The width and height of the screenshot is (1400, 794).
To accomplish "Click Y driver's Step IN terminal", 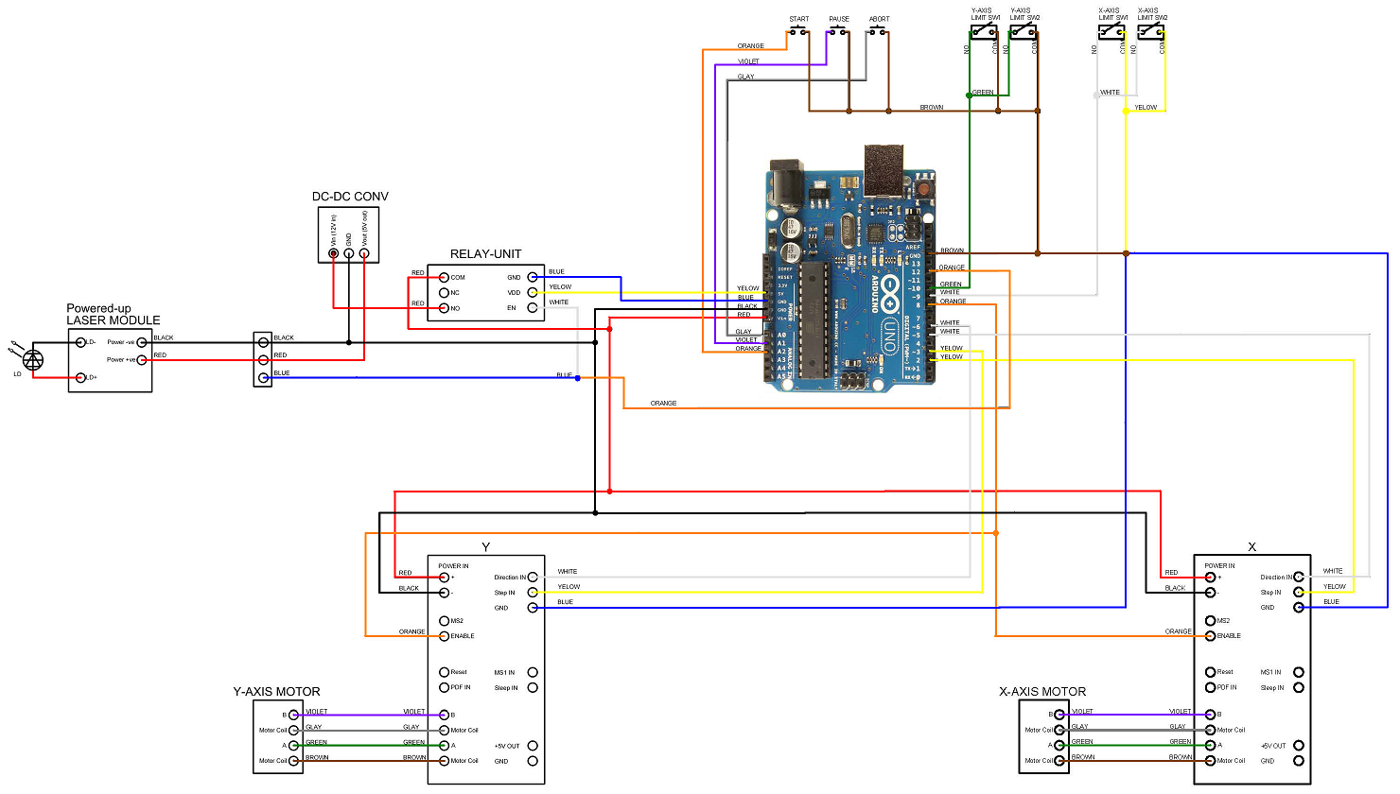I will tap(533, 593).
